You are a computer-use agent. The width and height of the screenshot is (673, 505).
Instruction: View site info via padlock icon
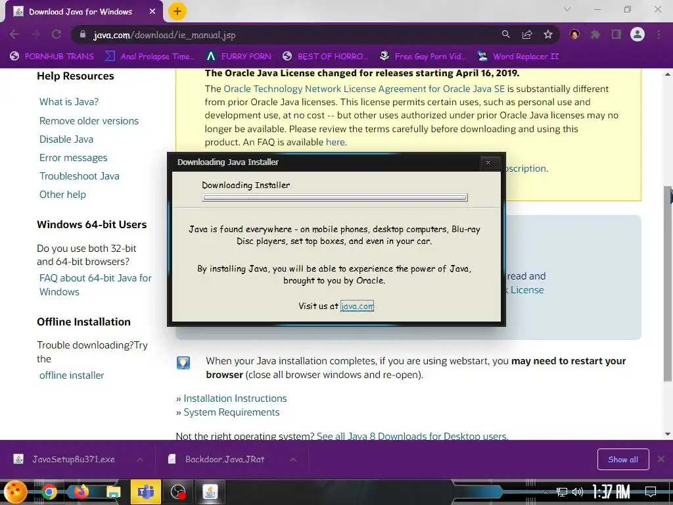point(83,35)
